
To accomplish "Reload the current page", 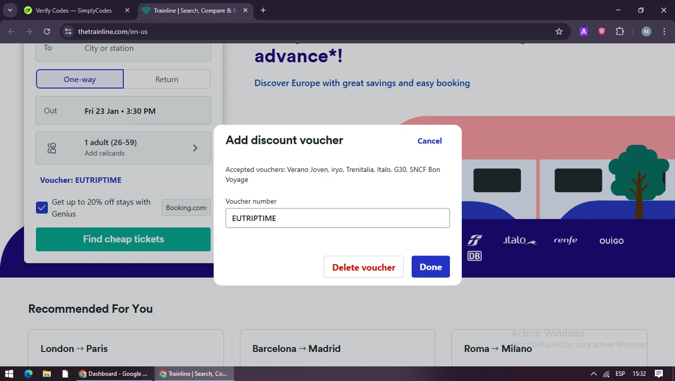I will pyautogui.click(x=47, y=31).
